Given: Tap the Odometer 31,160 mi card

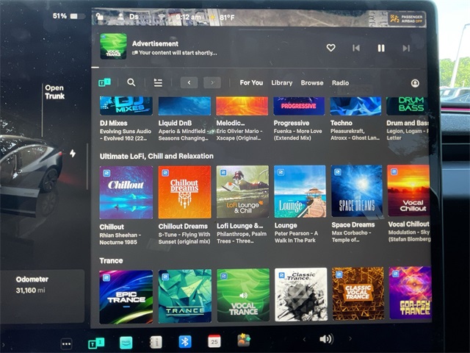Looking at the screenshot, I should 42,296.
